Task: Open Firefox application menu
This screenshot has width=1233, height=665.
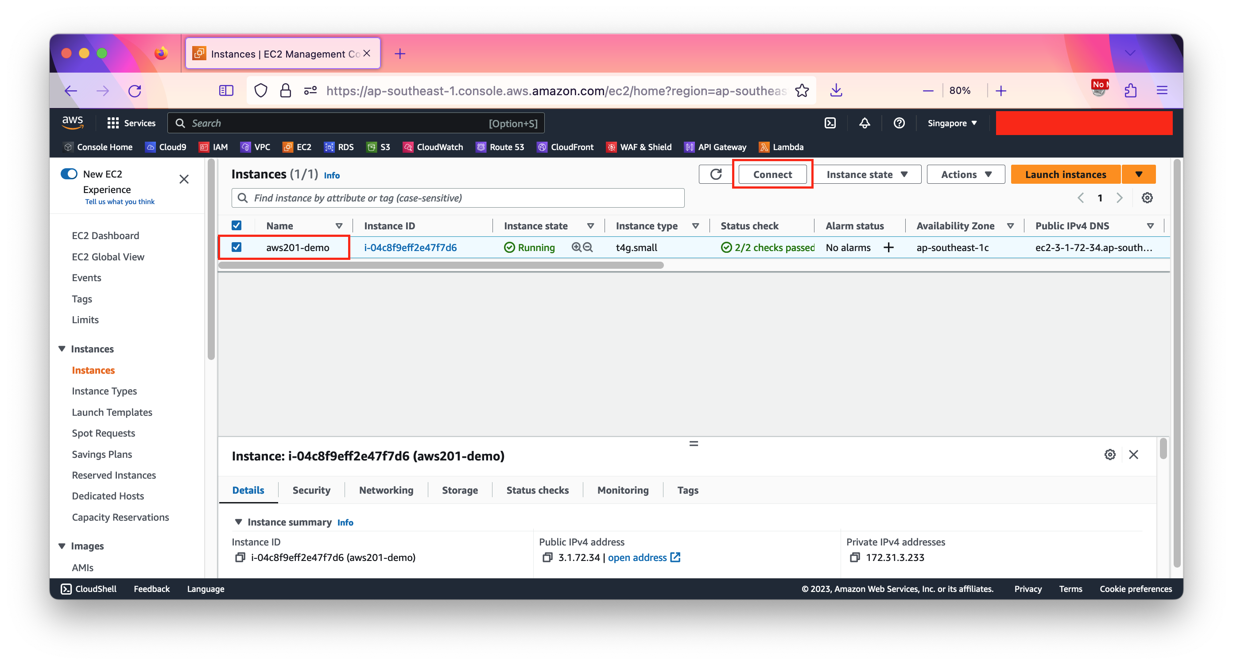Action: click(x=1162, y=90)
